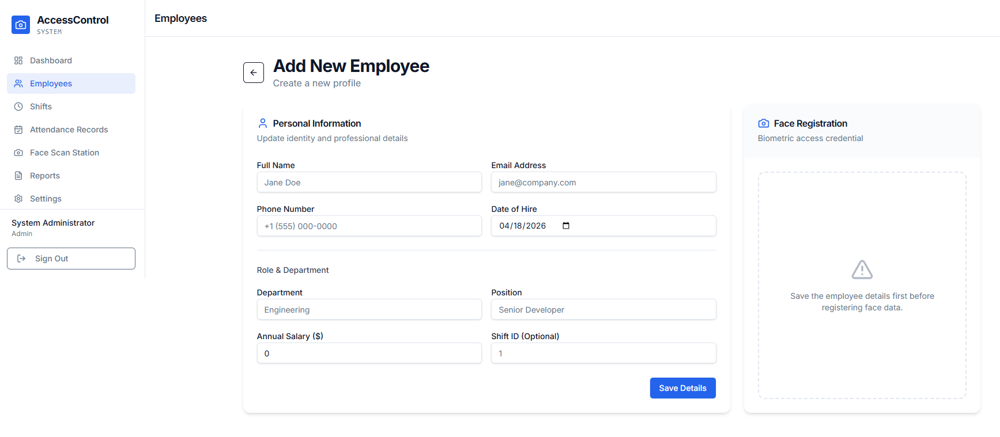Click the Shifts clock icon
This screenshot has width=1000, height=437.
pos(18,107)
